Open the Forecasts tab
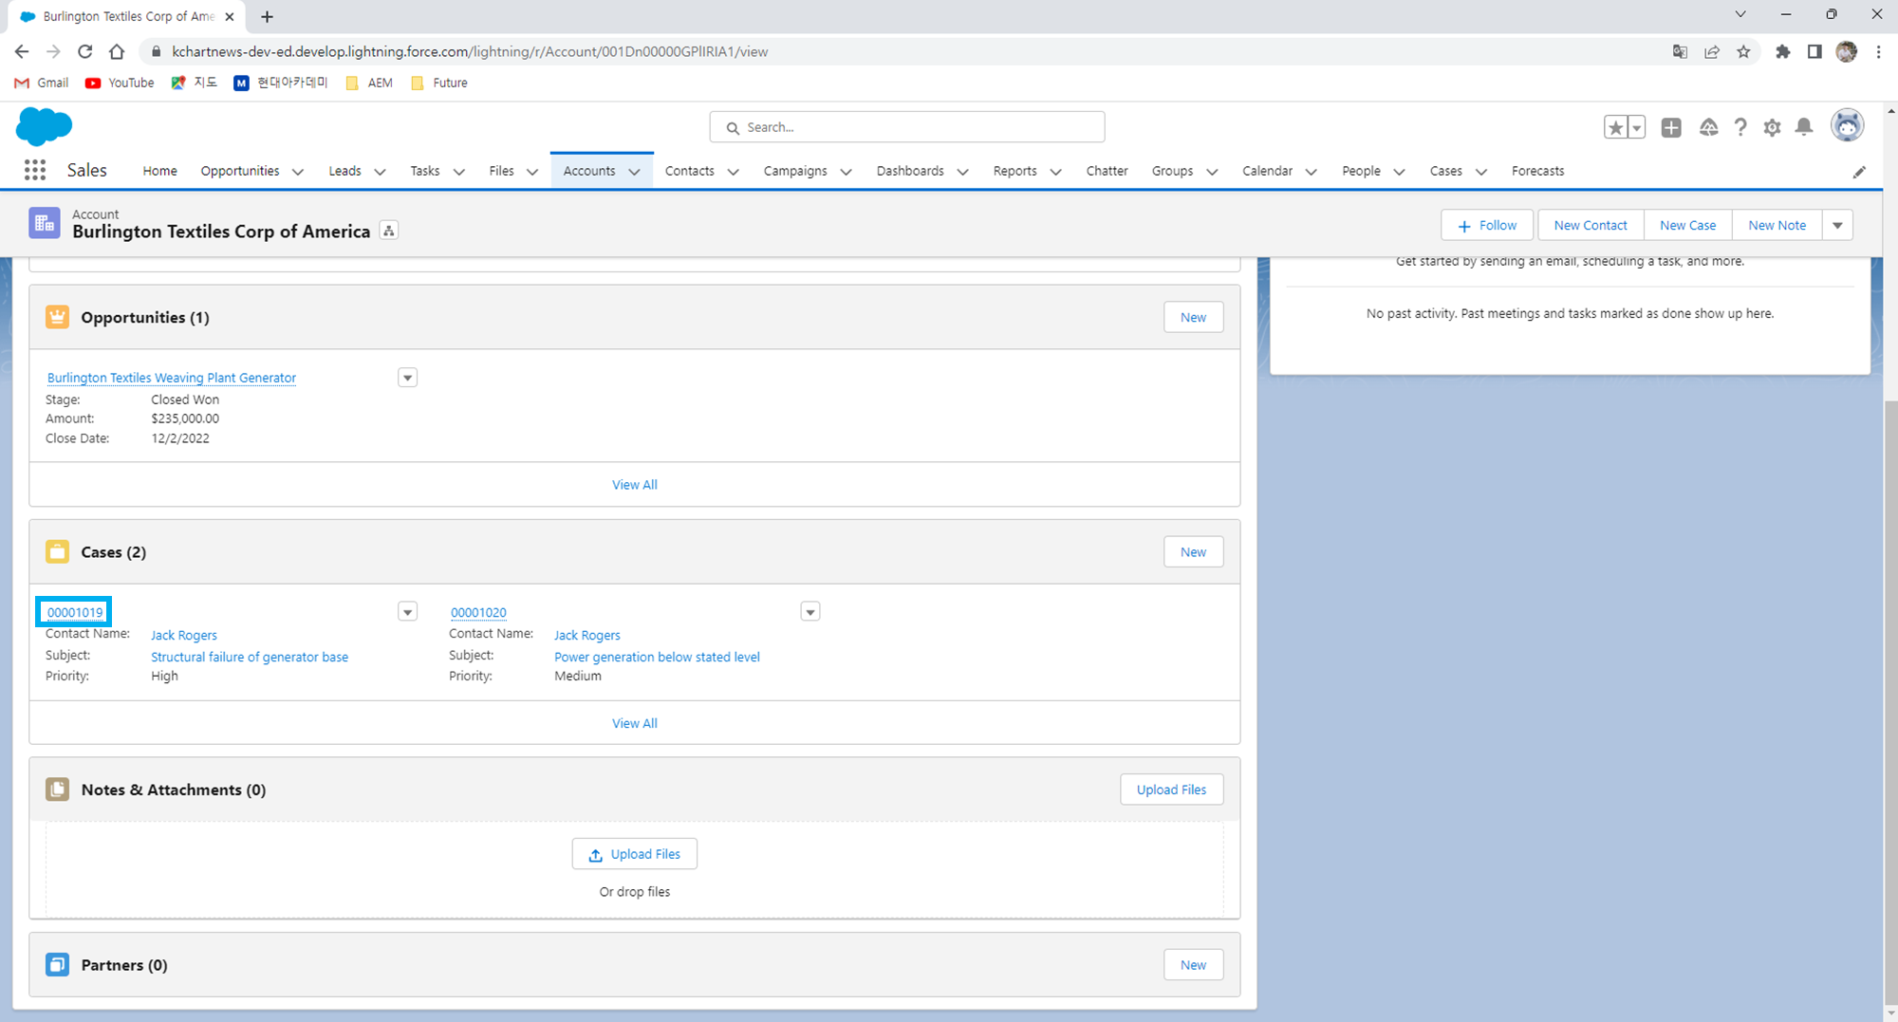 coord(1537,171)
